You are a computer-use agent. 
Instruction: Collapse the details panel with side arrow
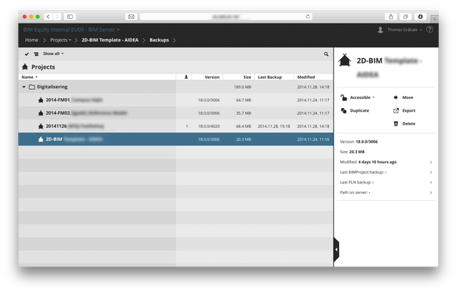point(337,249)
